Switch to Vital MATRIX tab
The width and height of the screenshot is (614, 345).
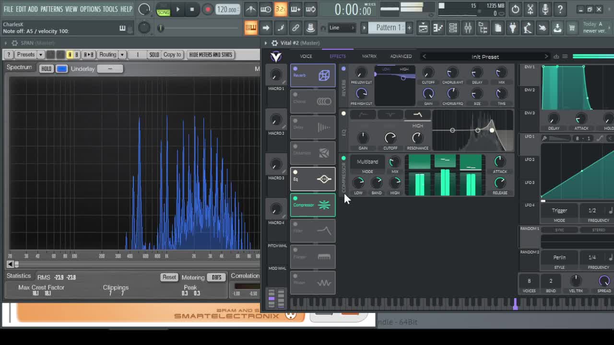pos(369,57)
